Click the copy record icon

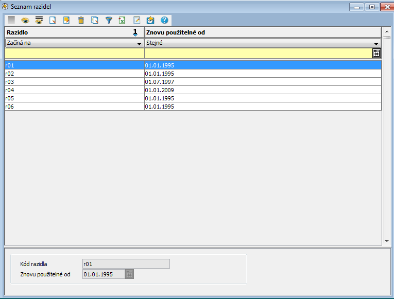click(x=95, y=21)
